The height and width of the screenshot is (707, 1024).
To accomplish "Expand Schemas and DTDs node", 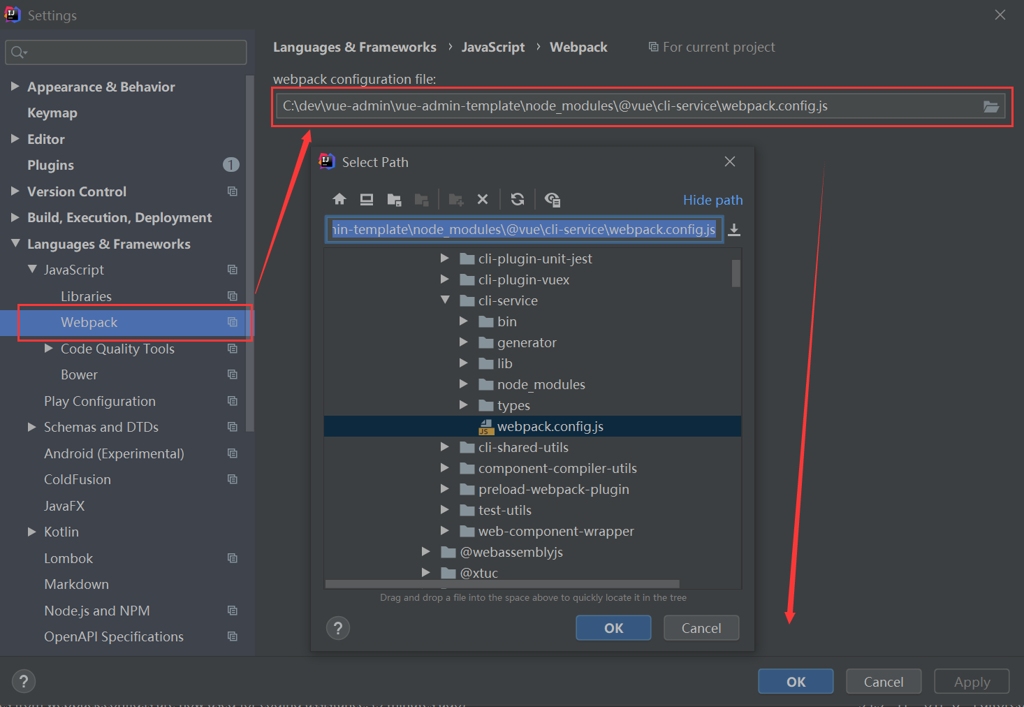I will [32, 426].
